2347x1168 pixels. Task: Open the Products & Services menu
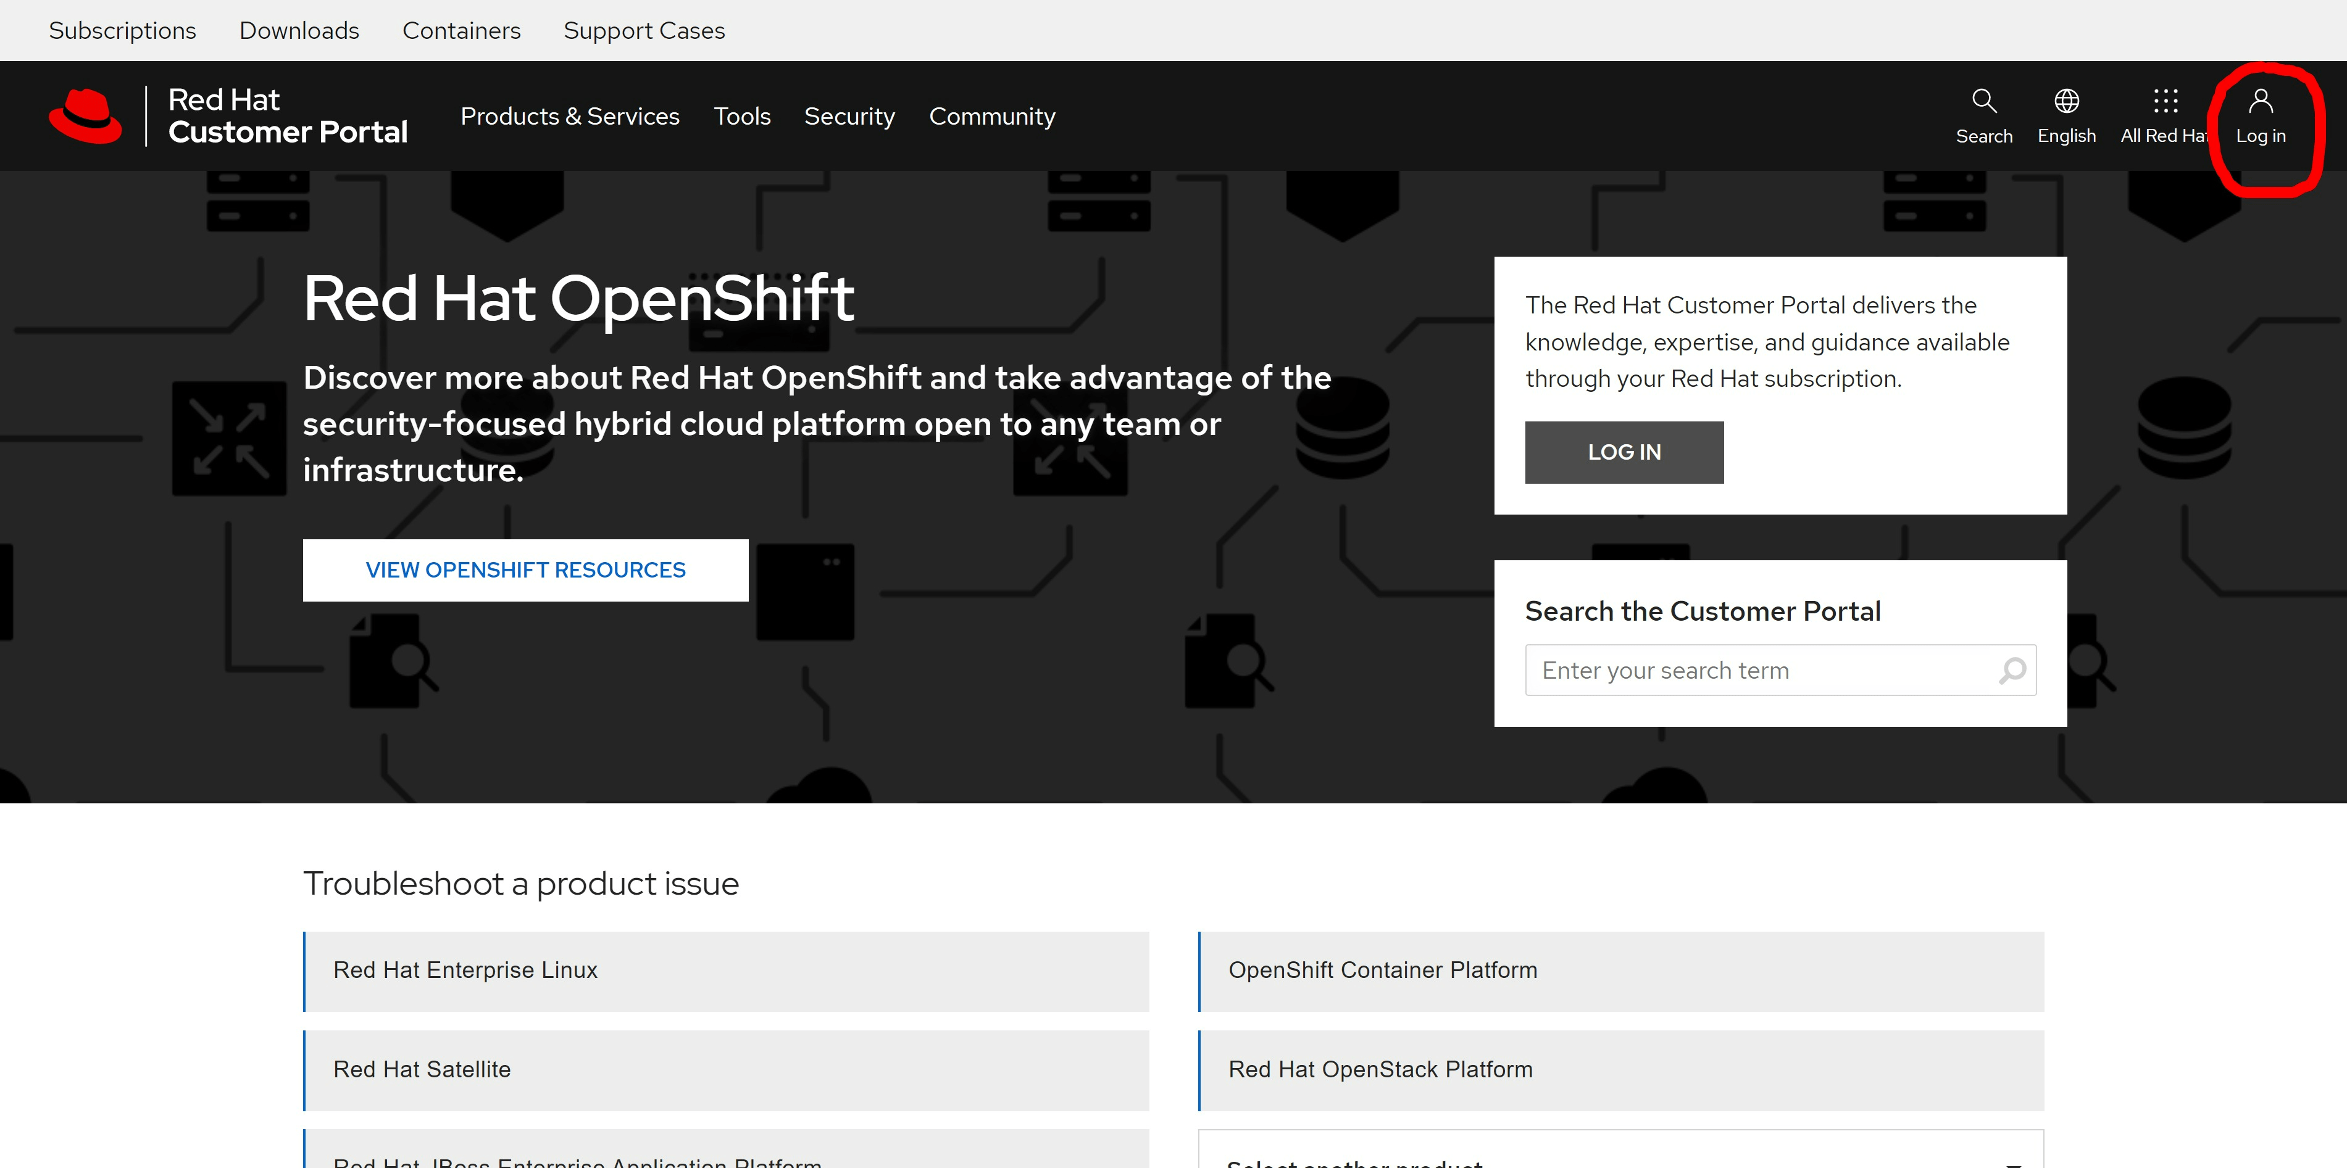click(569, 115)
